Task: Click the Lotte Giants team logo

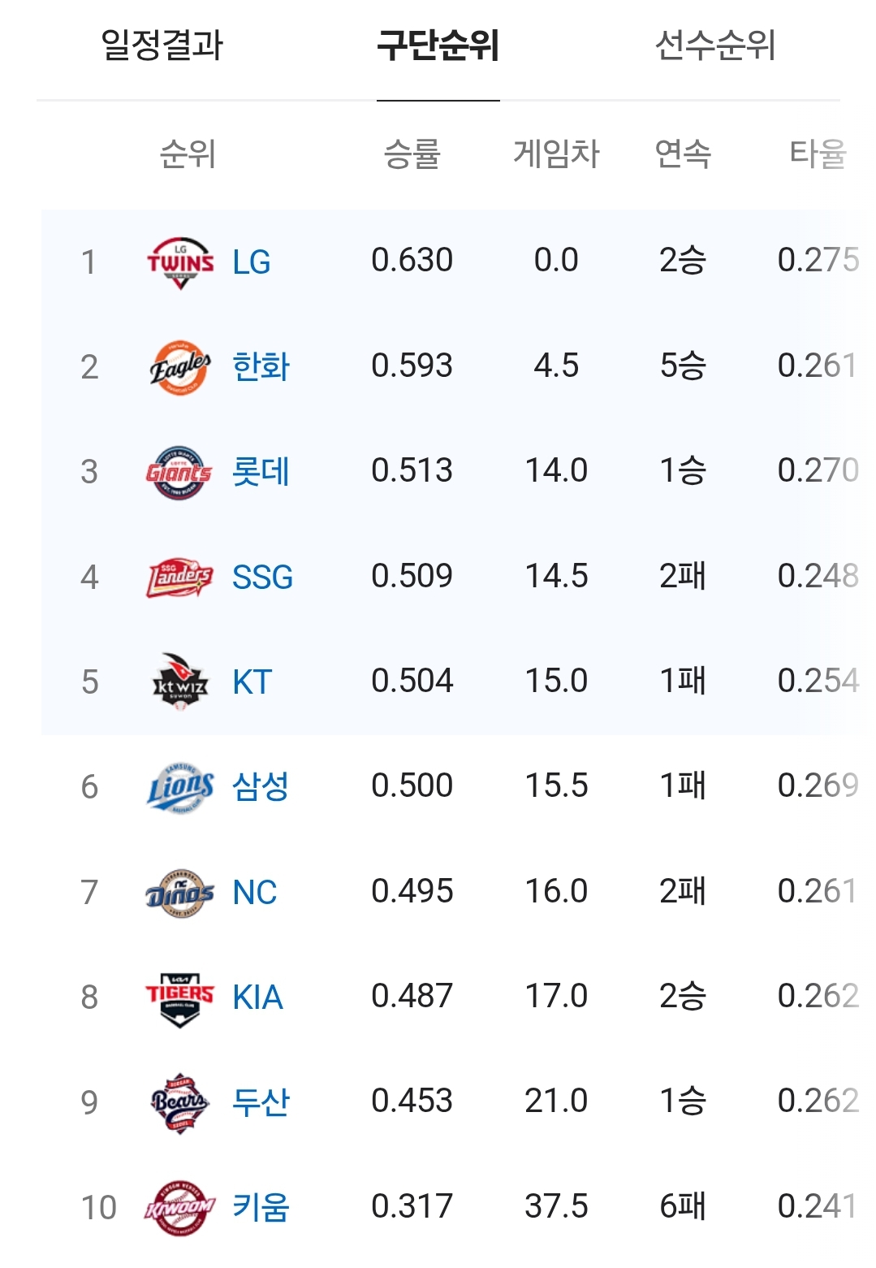Action: 179,472
